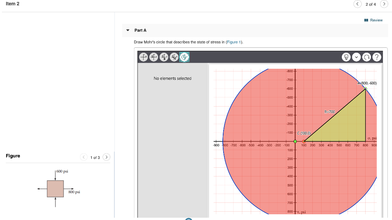Navigate to the next item with the right arrow
The height and width of the screenshot is (220, 392).
[x=384, y=4]
